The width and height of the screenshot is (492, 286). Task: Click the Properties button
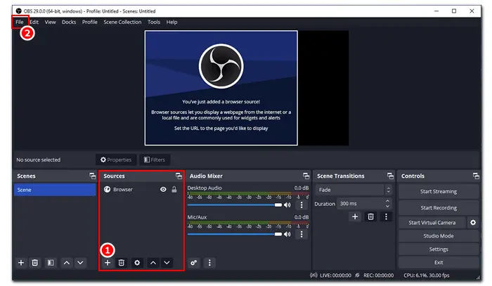[x=116, y=160]
